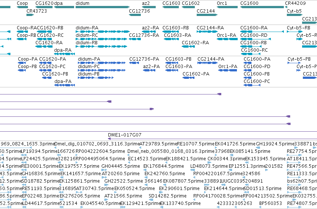This screenshot has height=209, width=317.
Task: Click the Orc1-RA transcript label
Action: point(226,35)
